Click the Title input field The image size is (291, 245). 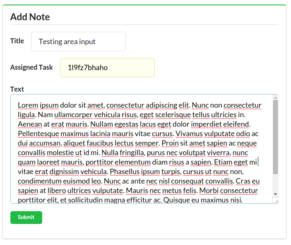78,42
